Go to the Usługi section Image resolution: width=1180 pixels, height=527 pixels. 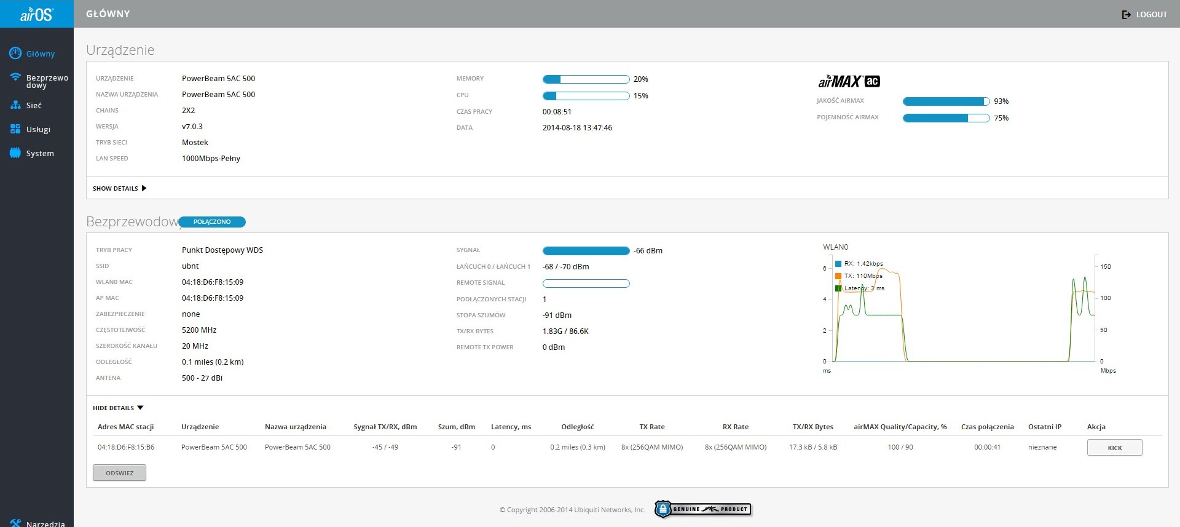click(37, 129)
